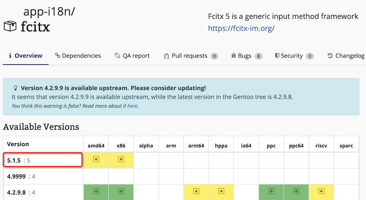
Task: Click the ppc column header
Action: tap(271, 146)
